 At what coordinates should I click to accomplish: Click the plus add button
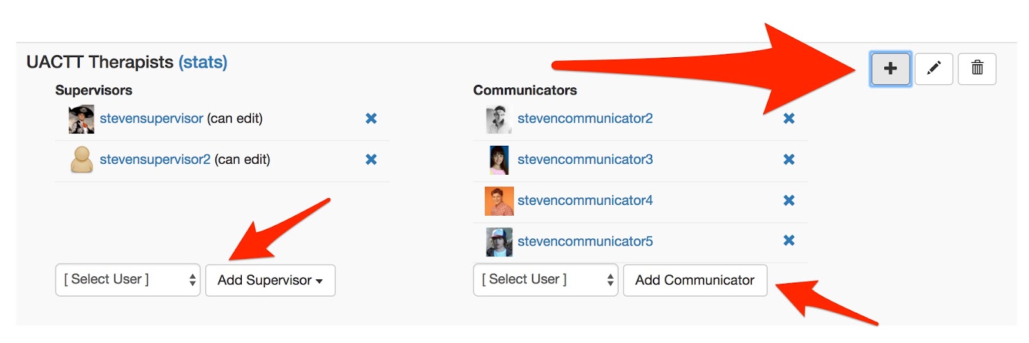(890, 69)
